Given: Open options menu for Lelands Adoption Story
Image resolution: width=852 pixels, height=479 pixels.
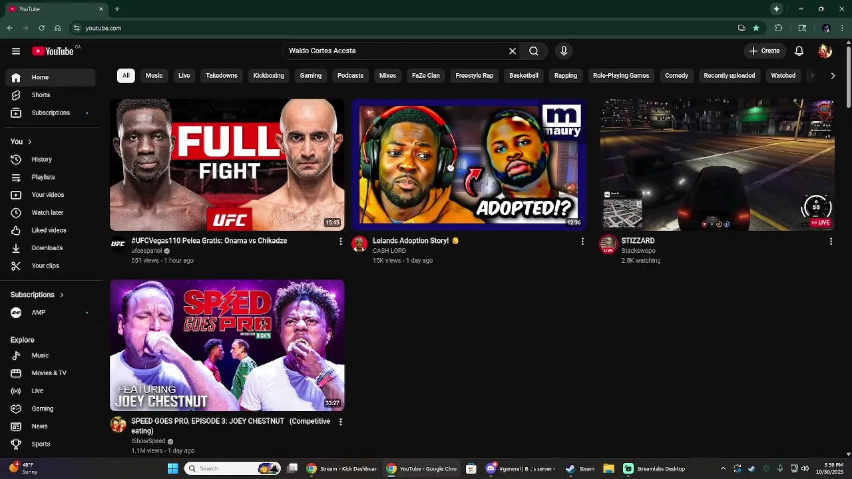Looking at the screenshot, I should 582,241.
